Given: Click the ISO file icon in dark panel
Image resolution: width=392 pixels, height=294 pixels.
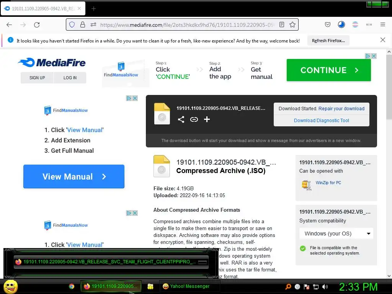Looking at the screenshot, I should click(162, 114).
